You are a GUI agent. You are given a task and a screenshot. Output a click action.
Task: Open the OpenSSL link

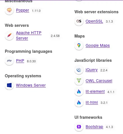tap(94, 21)
